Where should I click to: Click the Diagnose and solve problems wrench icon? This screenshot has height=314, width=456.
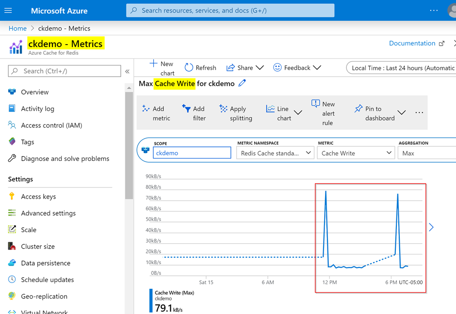point(12,158)
